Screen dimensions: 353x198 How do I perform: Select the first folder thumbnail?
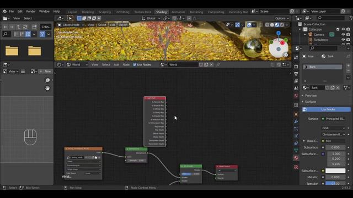(x=12, y=51)
